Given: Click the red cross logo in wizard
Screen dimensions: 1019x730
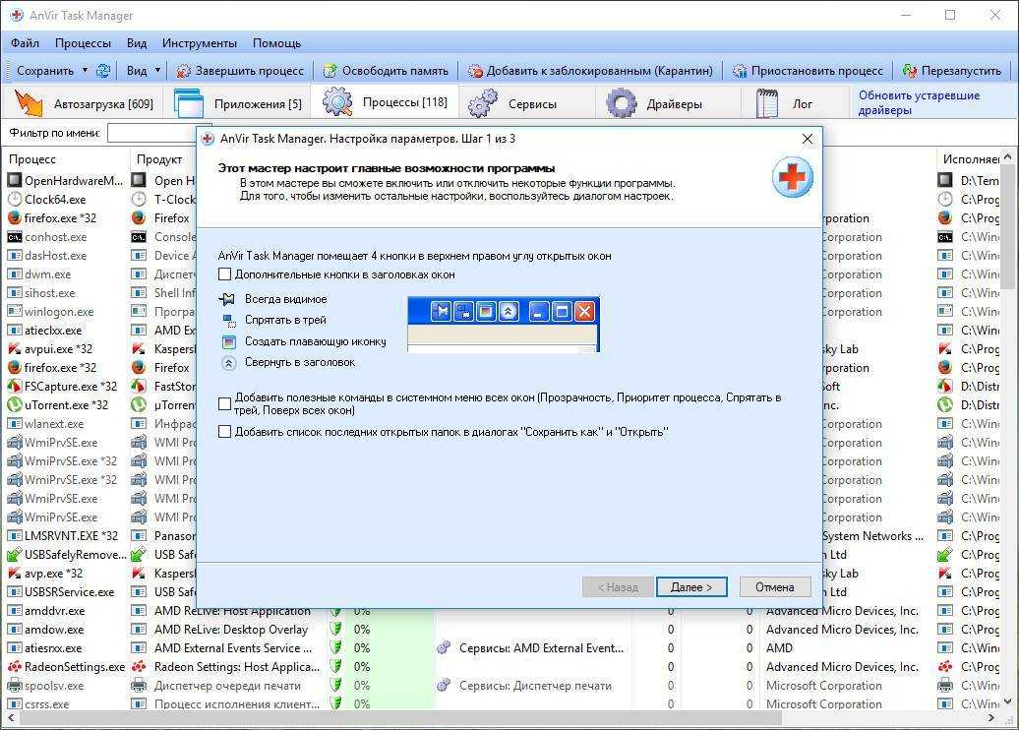Looking at the screenshot, I should pyautogui.click(x=792, y=177).
